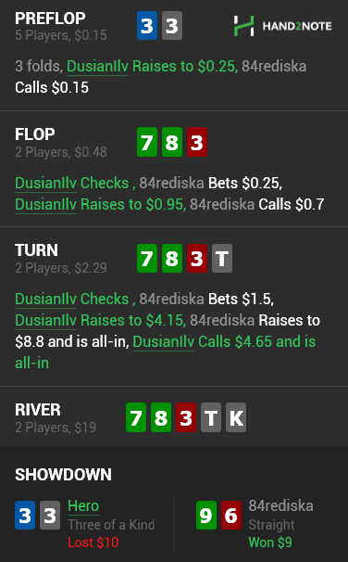Screen dimensions: 348x562
Task: Click the HAND2NOTE brand text
Action: (x=297, y=26)
